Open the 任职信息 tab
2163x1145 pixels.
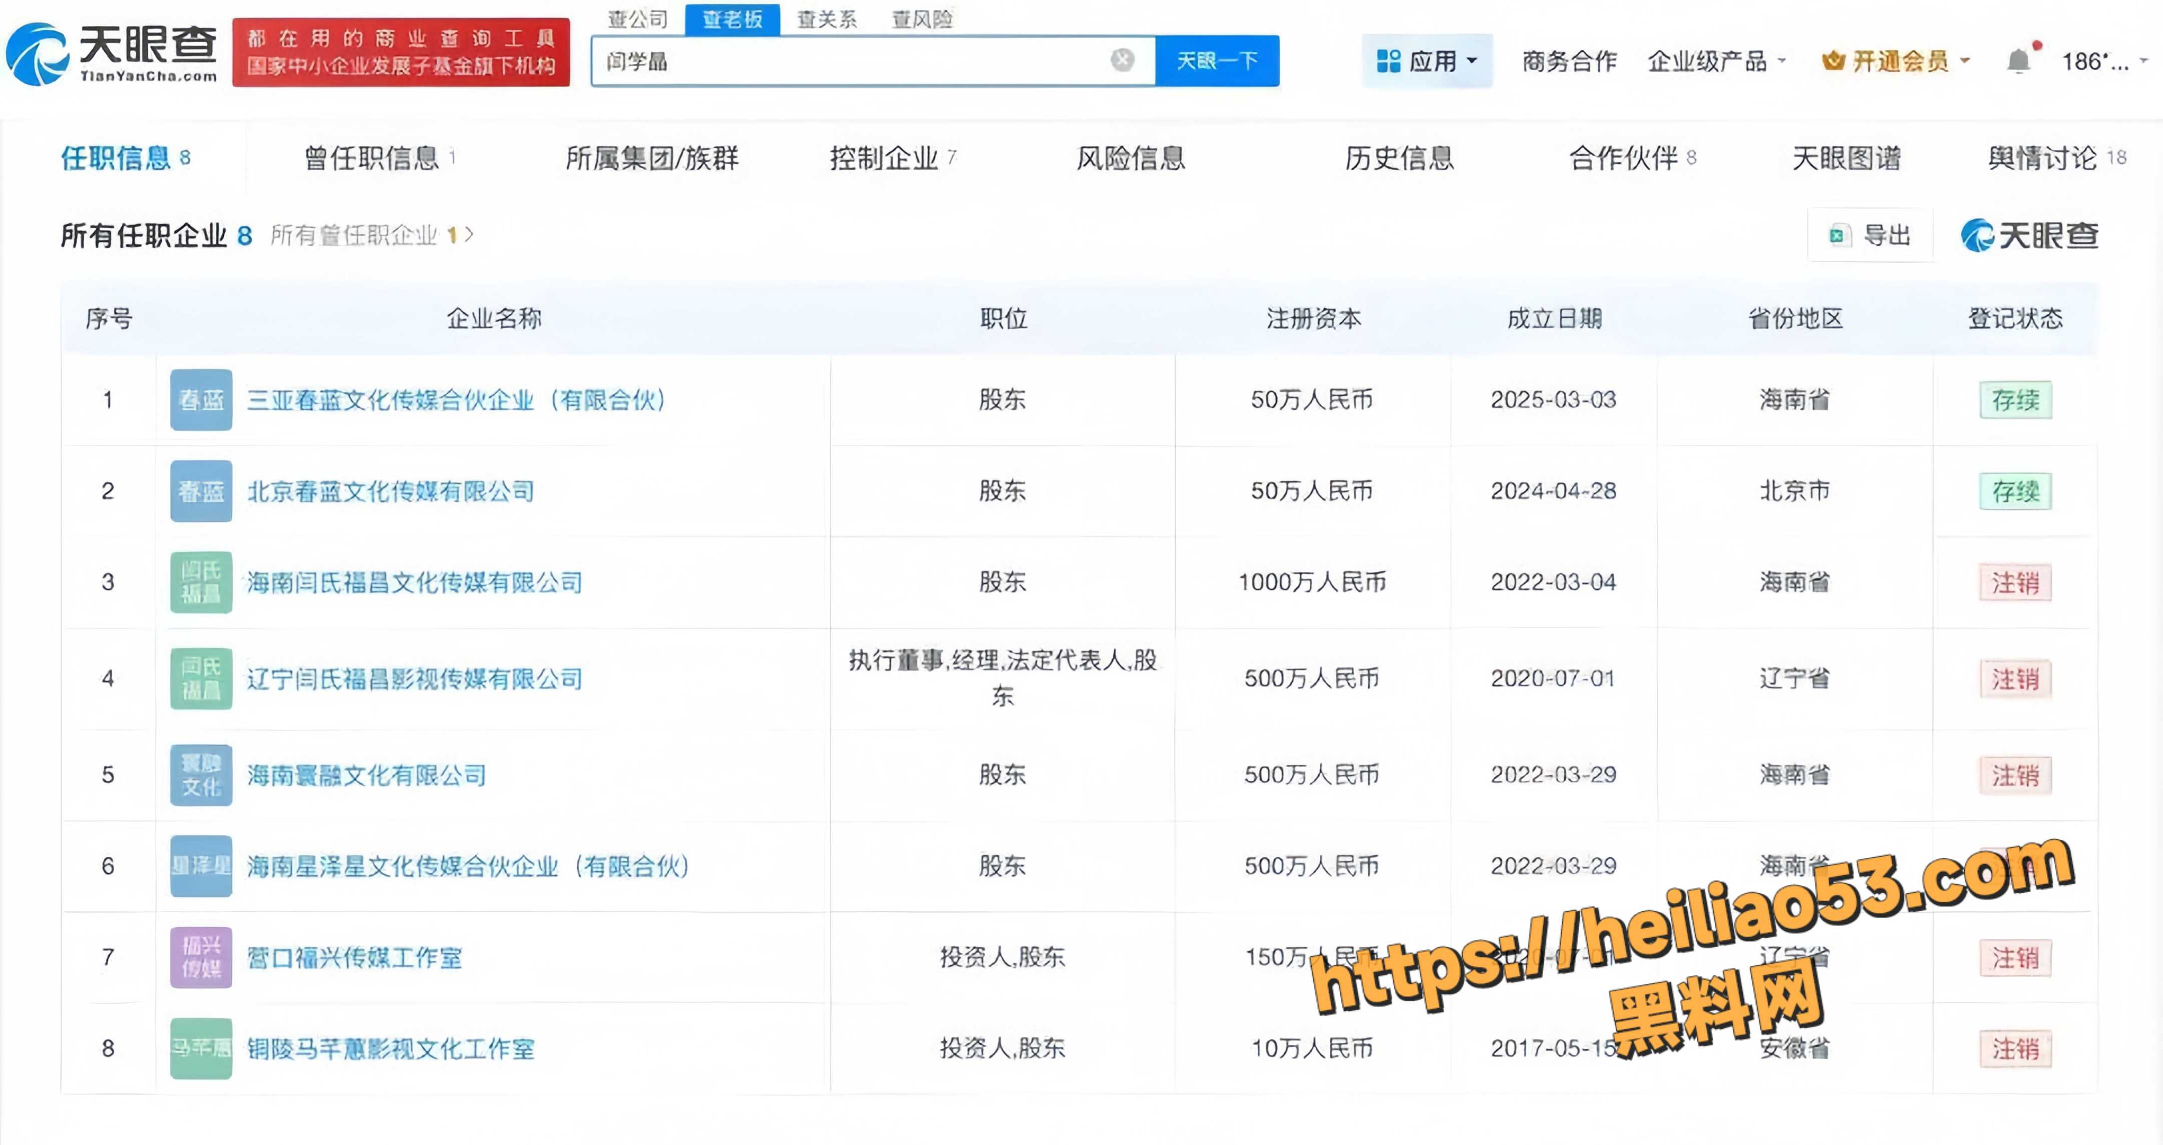coord(126,158)
